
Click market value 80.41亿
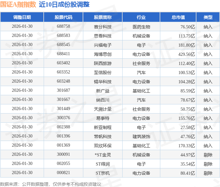[x=188, y=173]
